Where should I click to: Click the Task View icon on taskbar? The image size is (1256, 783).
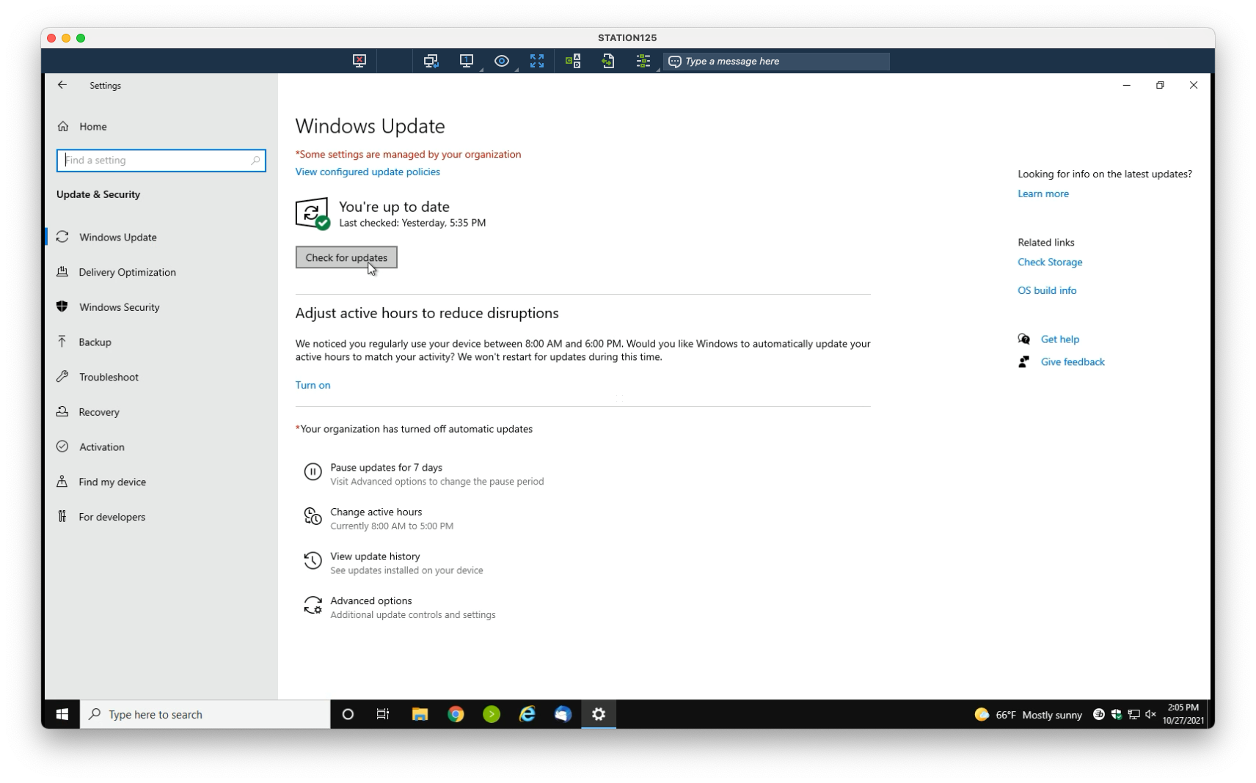[382, 714]
